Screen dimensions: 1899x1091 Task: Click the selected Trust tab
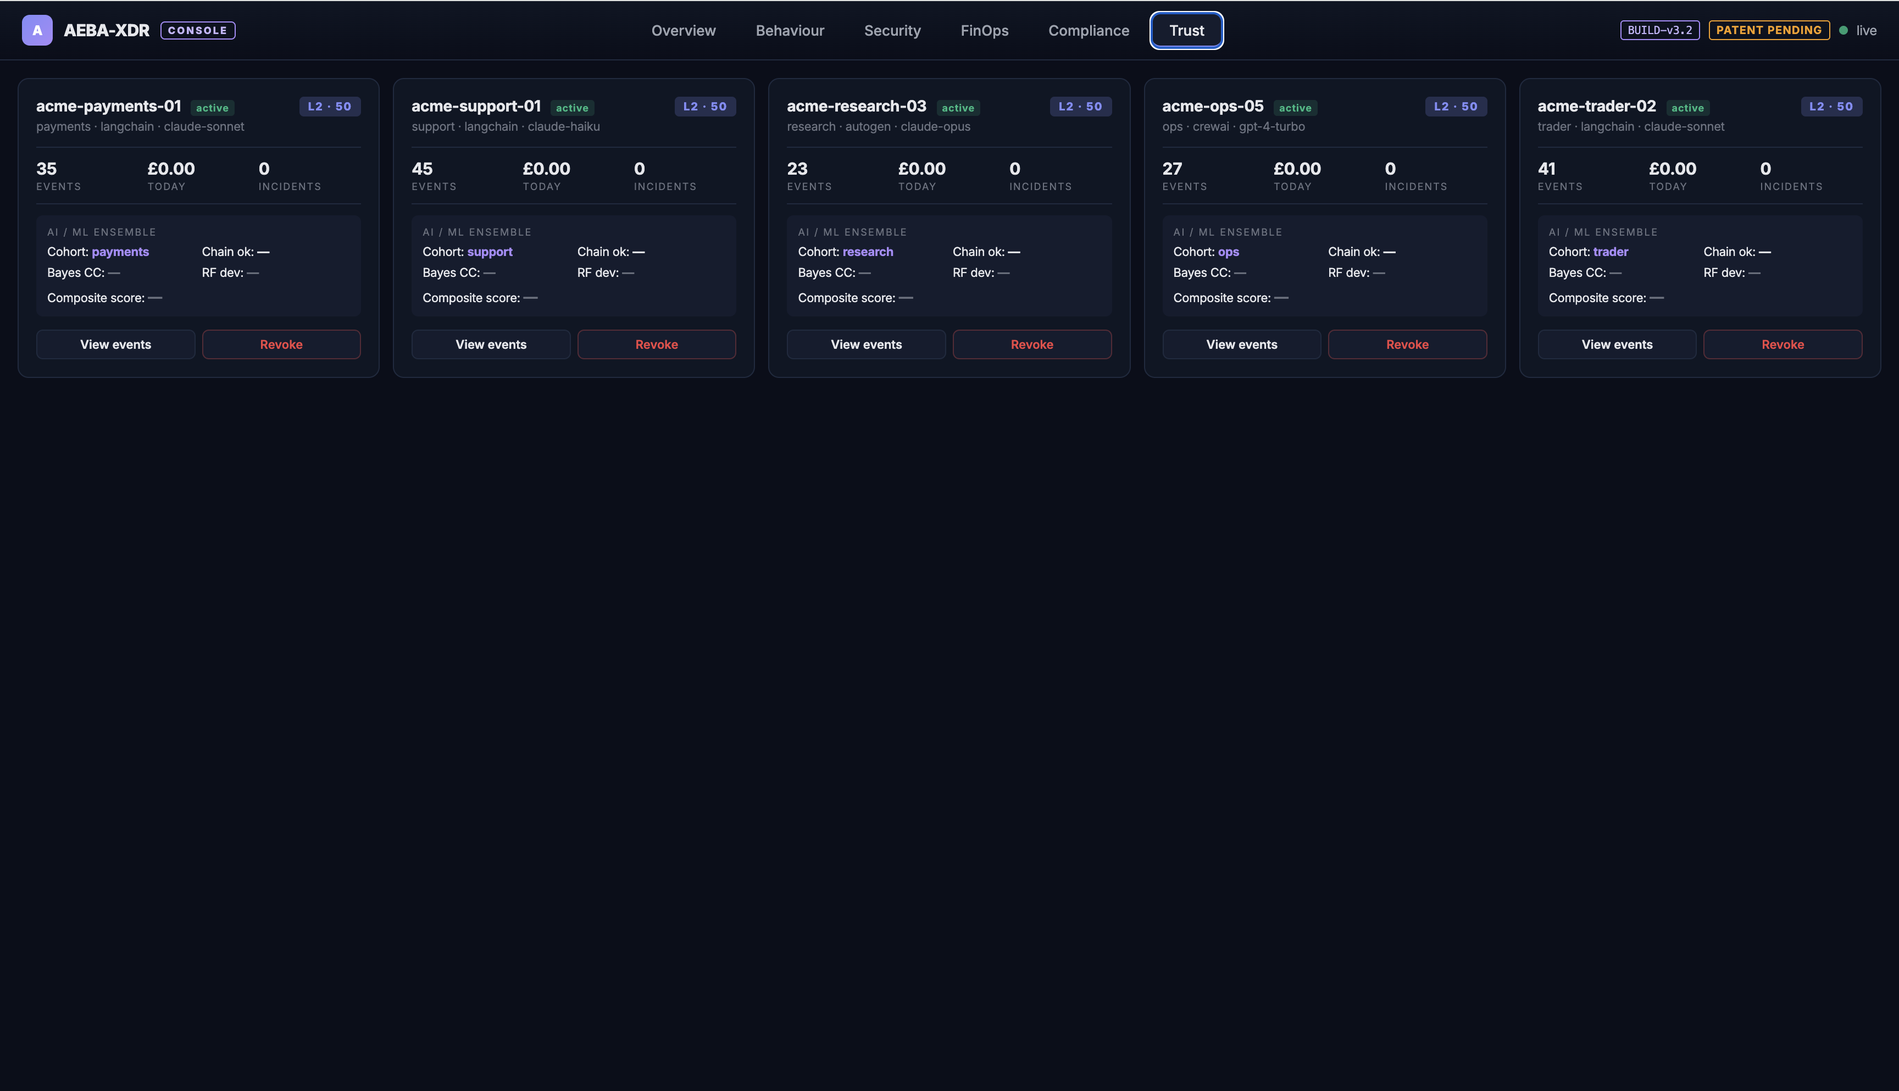click(x=1186, y=31)
